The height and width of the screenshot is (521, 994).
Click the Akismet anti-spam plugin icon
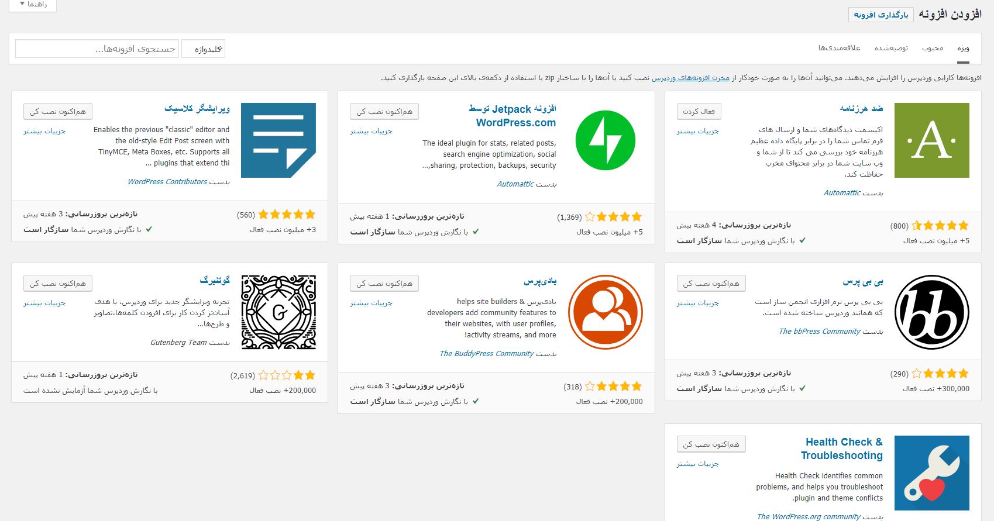tap(932, 140)
